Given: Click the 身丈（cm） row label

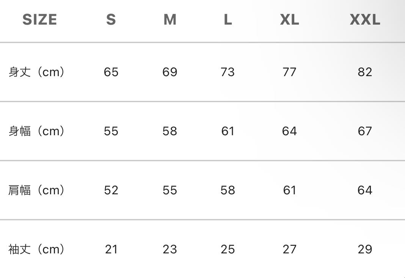Looking at the screenshot, I should [x=37, y=72].
